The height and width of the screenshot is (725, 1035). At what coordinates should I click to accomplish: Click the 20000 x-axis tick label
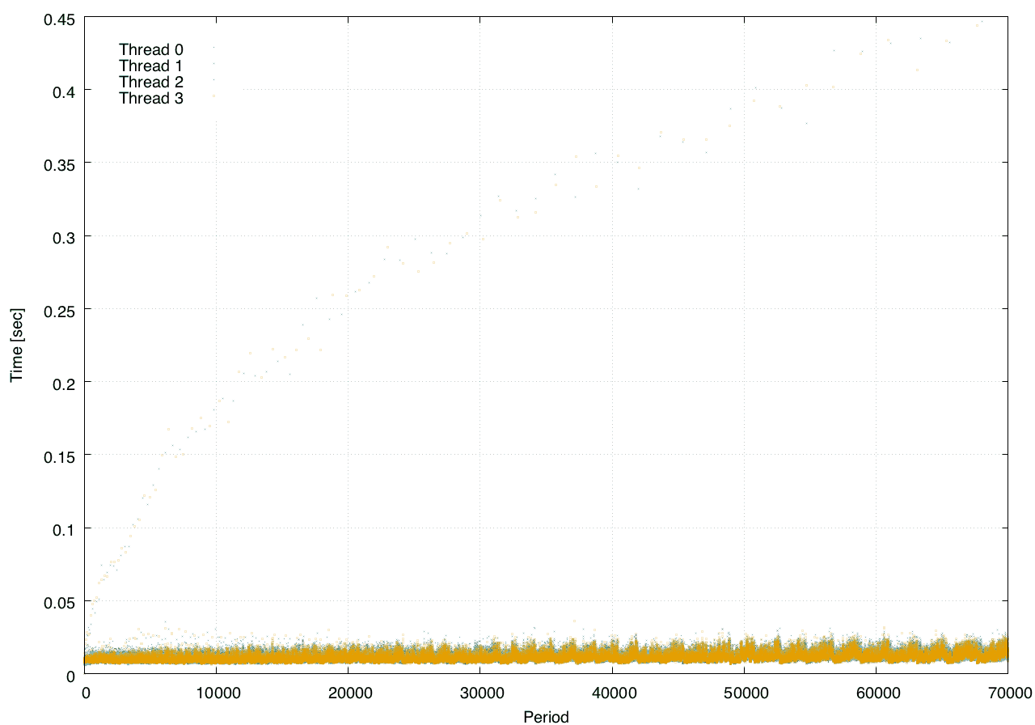(x=349, y=693)
